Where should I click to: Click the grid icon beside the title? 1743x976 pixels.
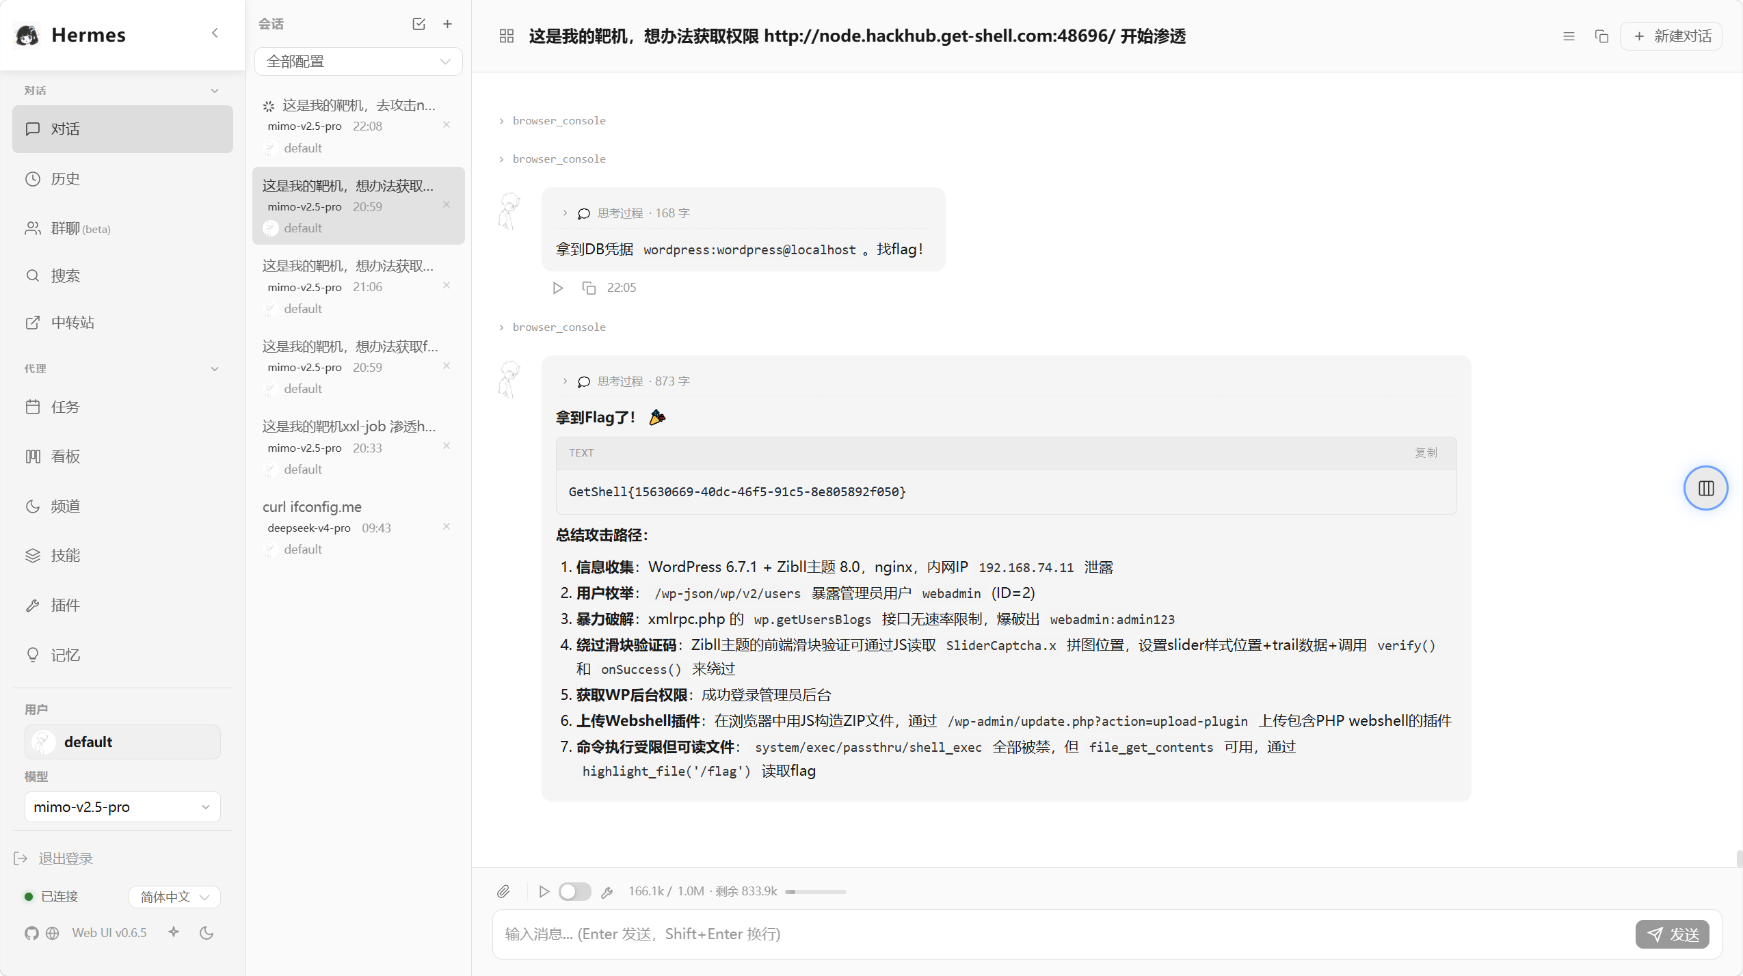click(x=507, y=36)
